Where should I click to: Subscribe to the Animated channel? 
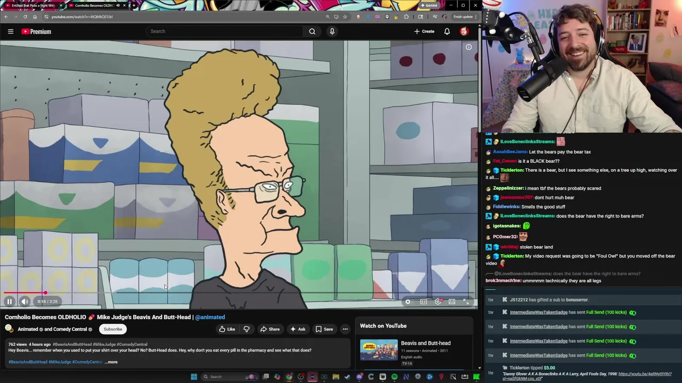coord(113,329)
